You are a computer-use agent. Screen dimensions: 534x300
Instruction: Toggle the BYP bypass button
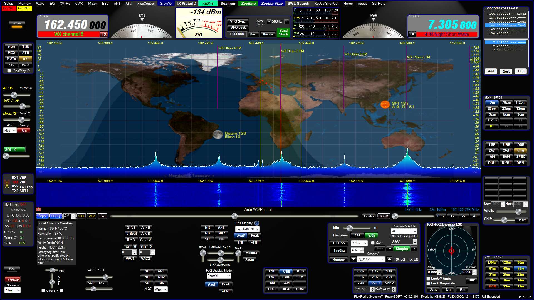[26, 59]
